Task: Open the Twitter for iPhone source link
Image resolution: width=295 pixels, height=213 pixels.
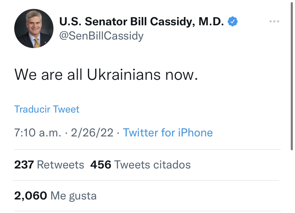Action: [167, 133]
